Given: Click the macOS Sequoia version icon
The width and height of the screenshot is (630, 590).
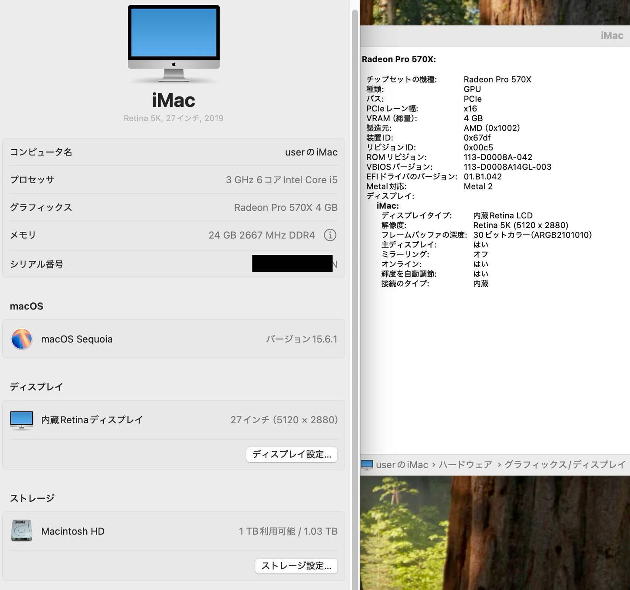Looking at the screenshot, I should pos(22,339).
